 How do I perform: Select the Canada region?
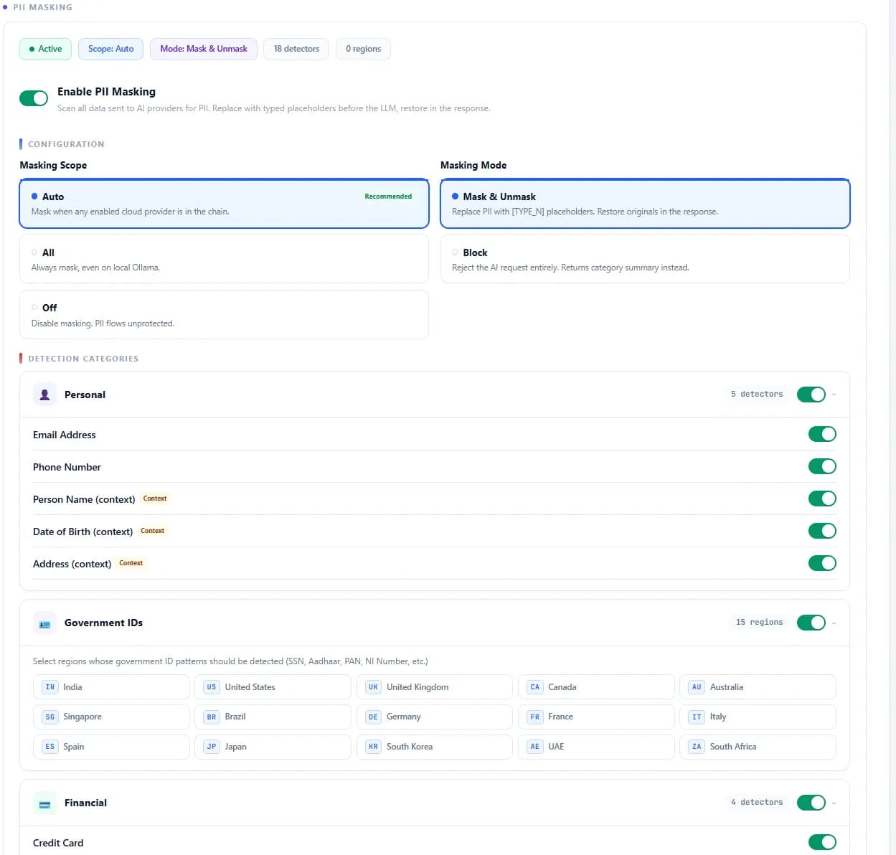tap(596, 687)
